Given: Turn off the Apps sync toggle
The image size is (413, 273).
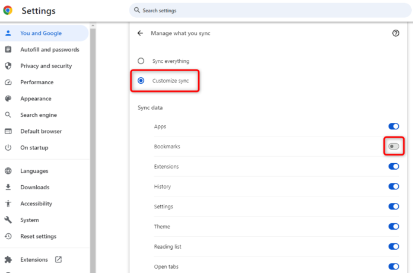Looking at the screenshot, I should coord(393,126).
